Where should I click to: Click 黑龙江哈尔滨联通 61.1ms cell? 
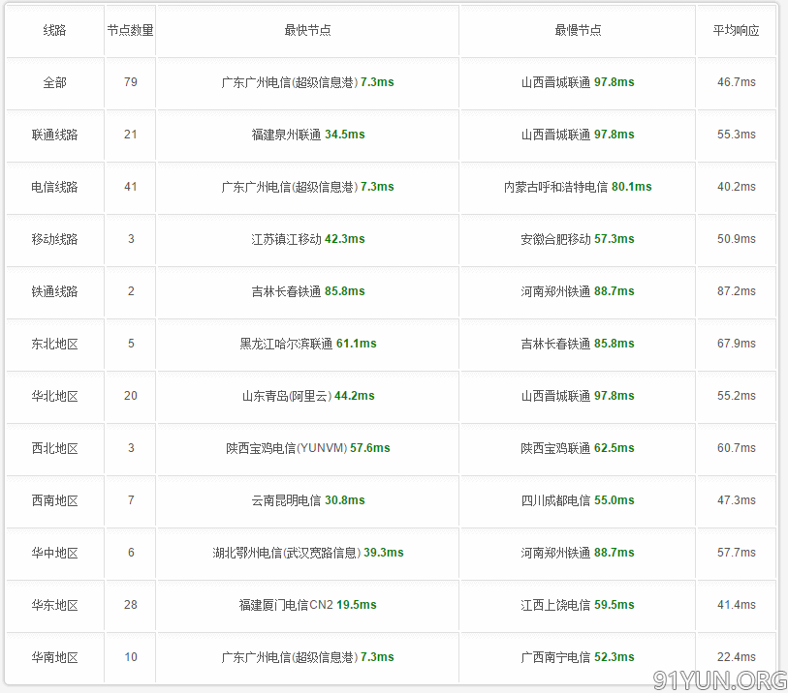coord(308,344)
